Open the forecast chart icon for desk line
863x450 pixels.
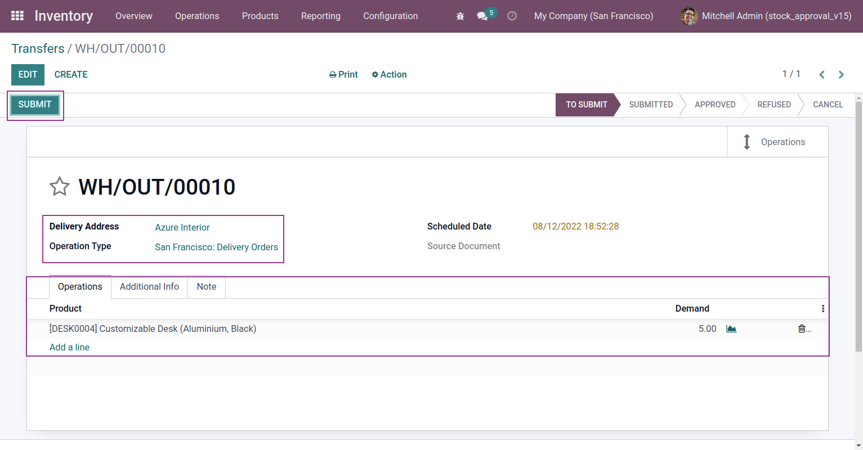click(x=731, y=328)
